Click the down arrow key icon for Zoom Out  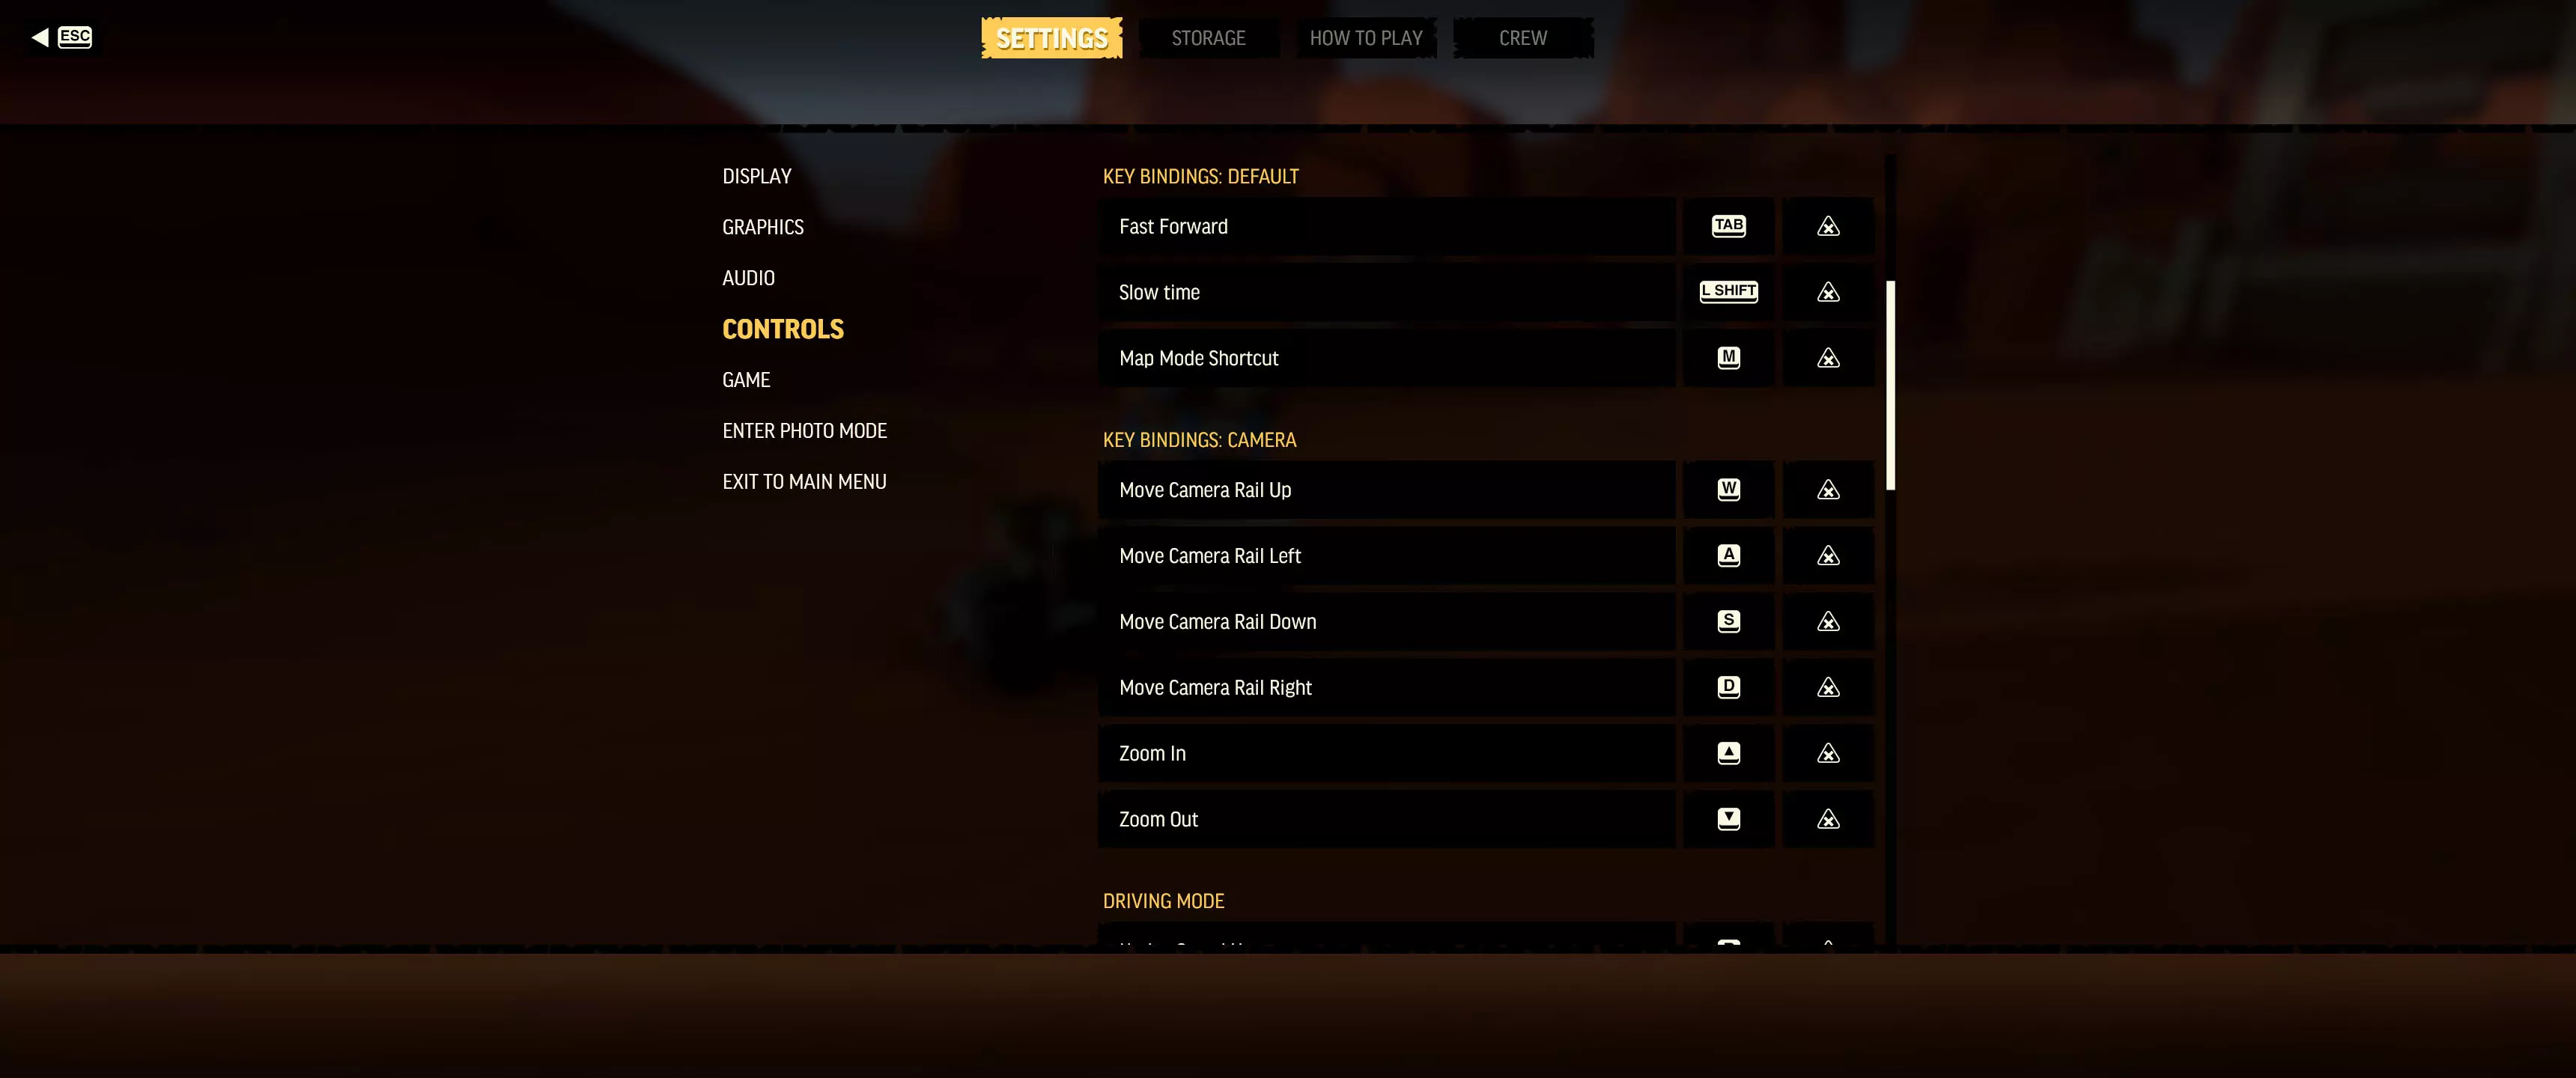click(1728, 819)
